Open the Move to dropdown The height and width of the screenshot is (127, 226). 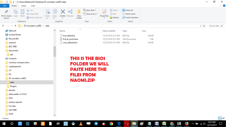pos(47,14)
